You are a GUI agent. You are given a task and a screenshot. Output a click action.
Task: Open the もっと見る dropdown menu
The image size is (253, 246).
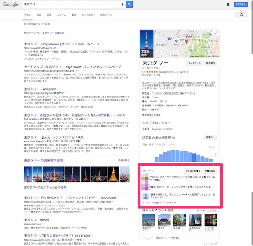[89, 15]
